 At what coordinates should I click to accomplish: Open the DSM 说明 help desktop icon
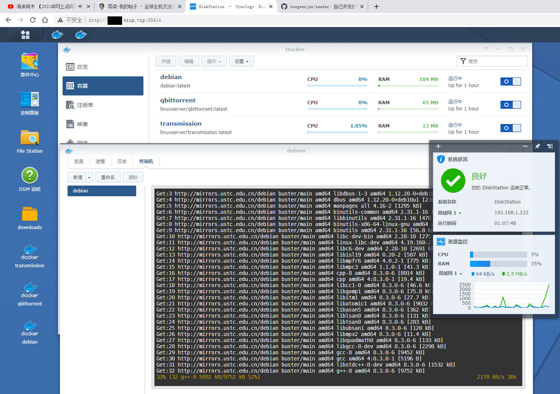click(x=30, y=180)
